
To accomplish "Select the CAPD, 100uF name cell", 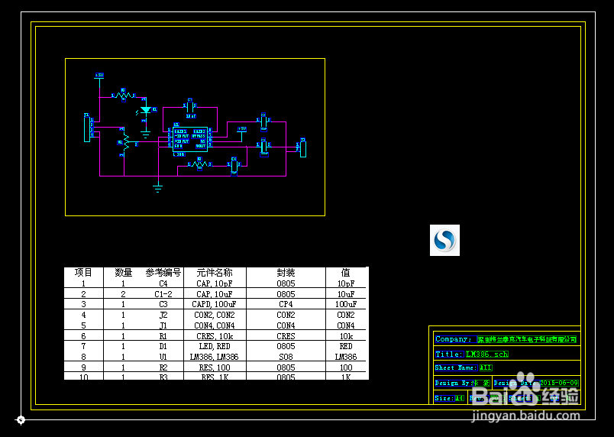I will (215, 304).
